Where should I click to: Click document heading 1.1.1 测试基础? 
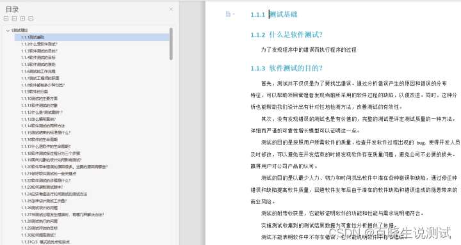(x=274, y=15)
